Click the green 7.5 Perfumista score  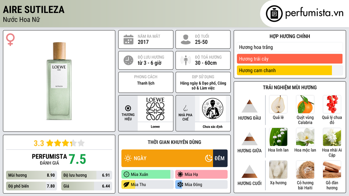[x=77, y=159]
